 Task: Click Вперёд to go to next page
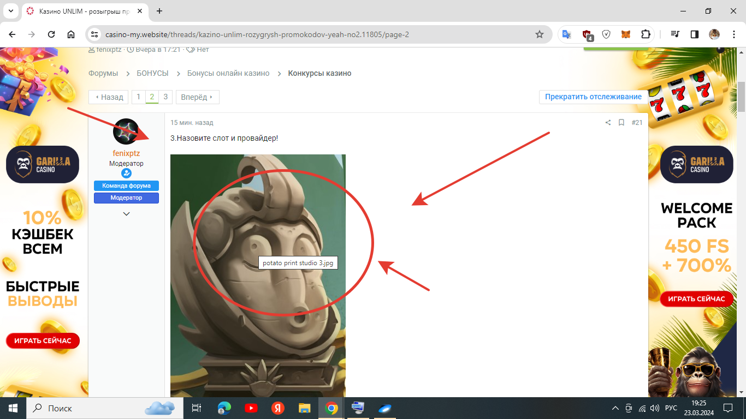coord(197,97)
